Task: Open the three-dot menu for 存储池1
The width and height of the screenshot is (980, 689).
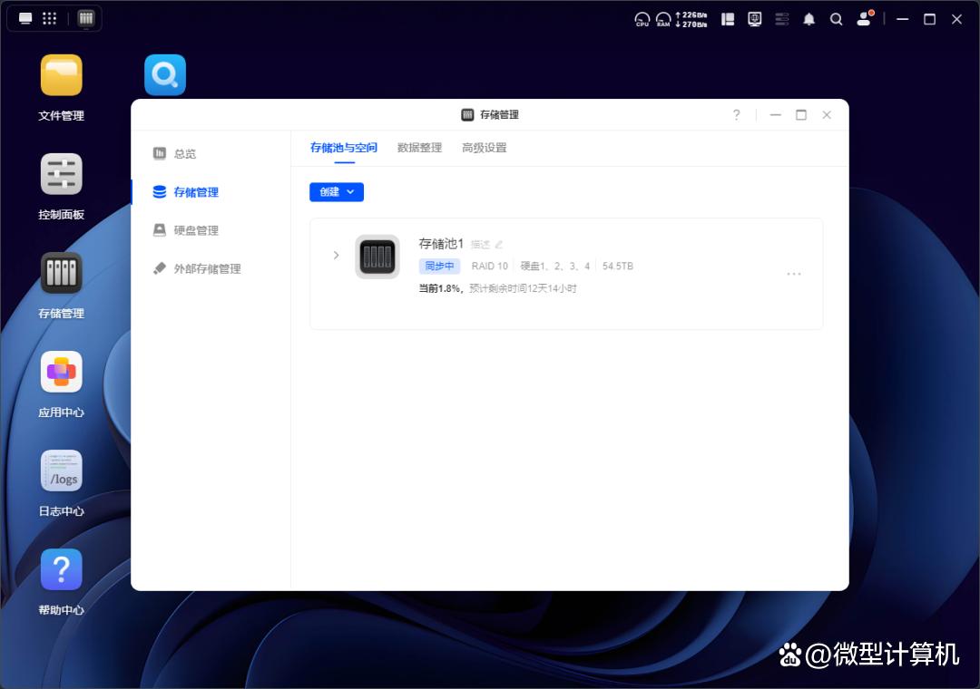Action: point(794,274)
